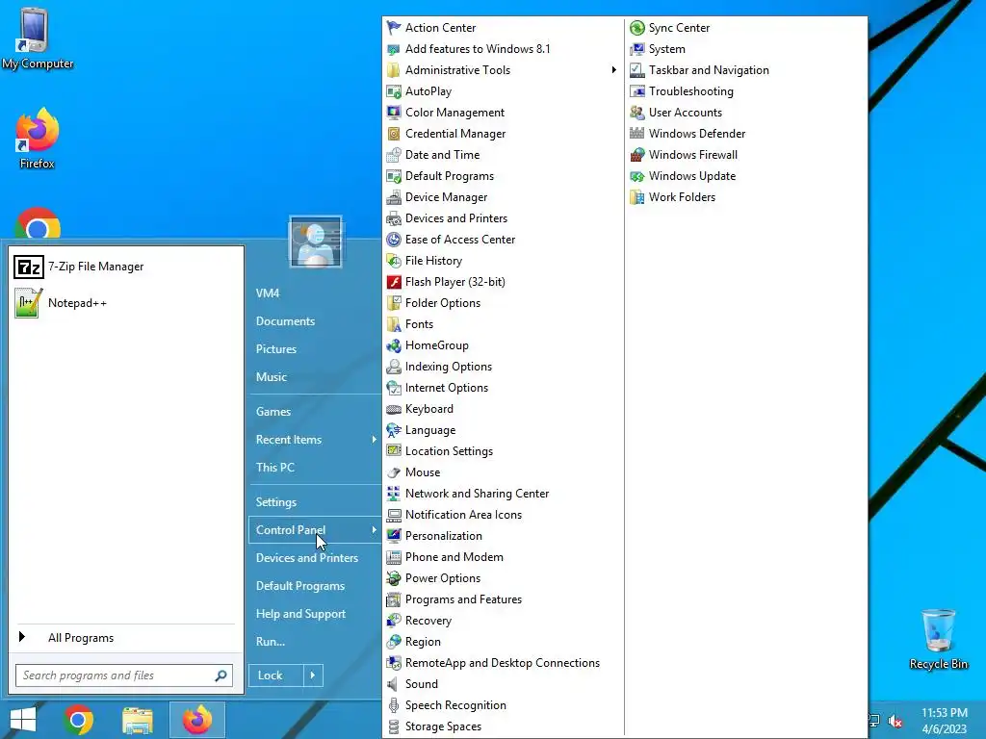Click the Sound speaker icon
The height and width of the screenshot is (739, 986).
point(394,684)
